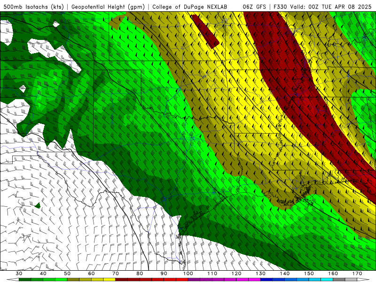This screenshot has width=376, height=282.
Task: Click the "06Z GFS" model run text
Action: pos(254,7)
